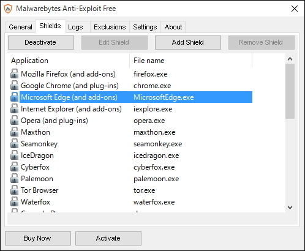Image resolution: width=305 pixels, height=251 pixels.
Task: Click the lock icon beside Palemoon
Action: [x=14, y=178]
